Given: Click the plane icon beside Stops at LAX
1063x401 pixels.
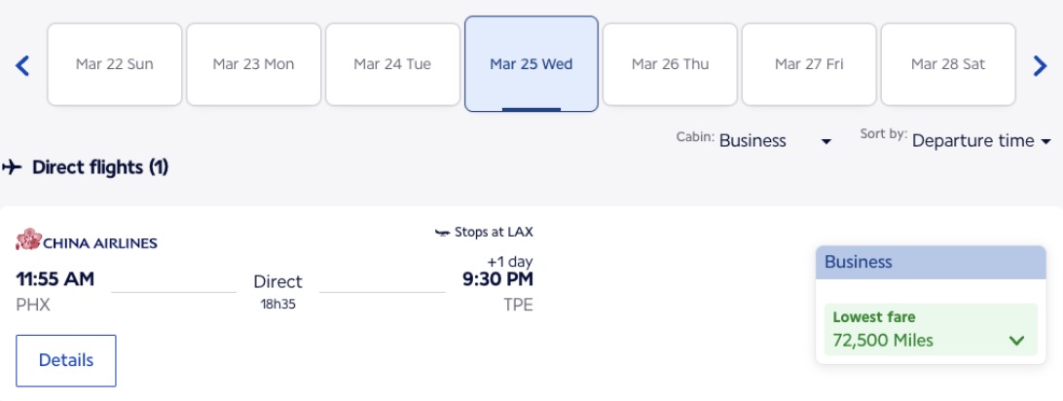Looking at the screenshot, I should 442,233.
